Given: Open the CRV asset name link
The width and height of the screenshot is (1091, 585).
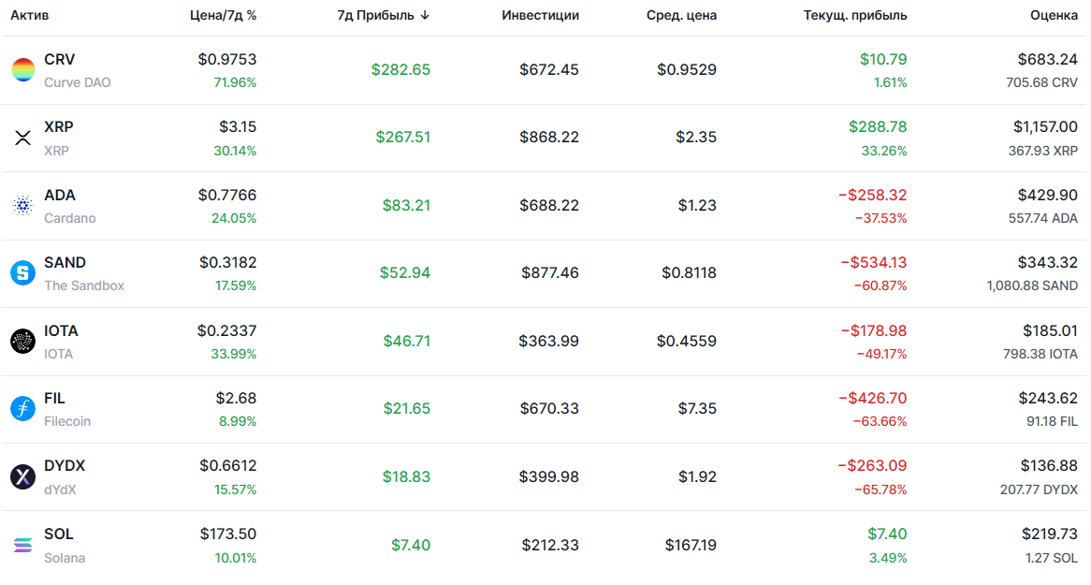Looking at the screenshot, I should 59,60.
